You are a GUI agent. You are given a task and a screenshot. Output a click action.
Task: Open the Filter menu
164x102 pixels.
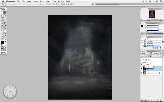tap(48, 1)
